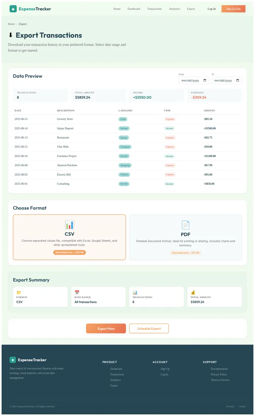Click the chart icon in Transactions summary
255x416 pixels.
click(135, 292)
